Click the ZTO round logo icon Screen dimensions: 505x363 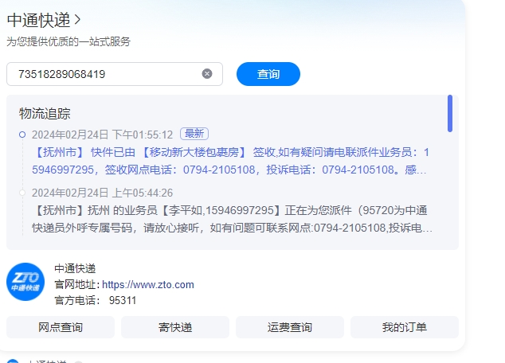25,282
